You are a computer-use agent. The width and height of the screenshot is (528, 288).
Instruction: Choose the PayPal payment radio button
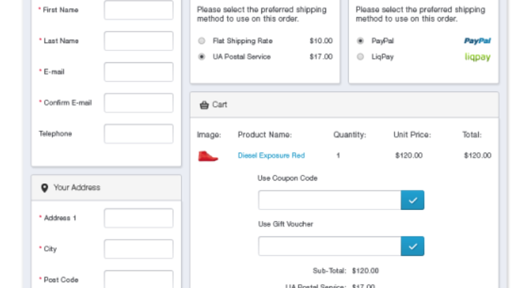pos(360,41)
